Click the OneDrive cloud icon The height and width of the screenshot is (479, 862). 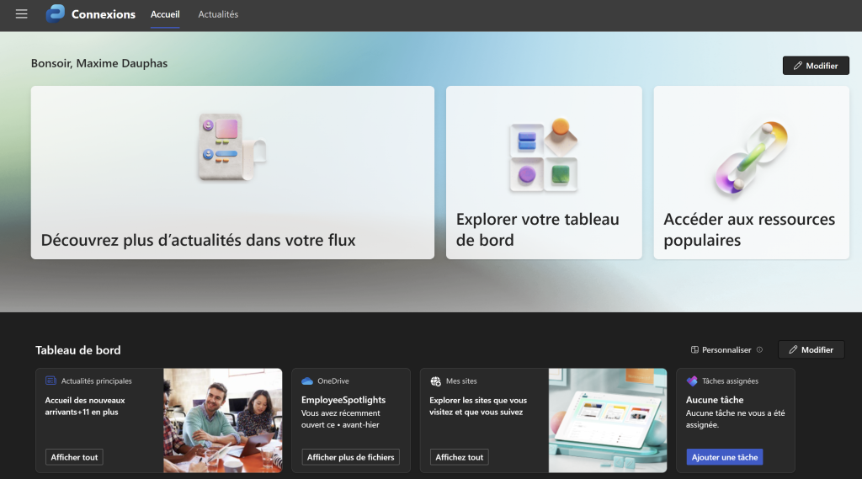[x=307, y=381]
